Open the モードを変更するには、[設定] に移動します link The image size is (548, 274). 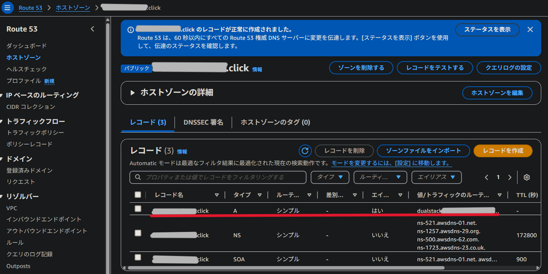pos(392,163)
